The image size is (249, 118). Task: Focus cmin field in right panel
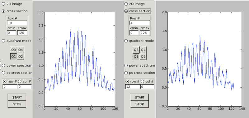(x=134, y=33)
